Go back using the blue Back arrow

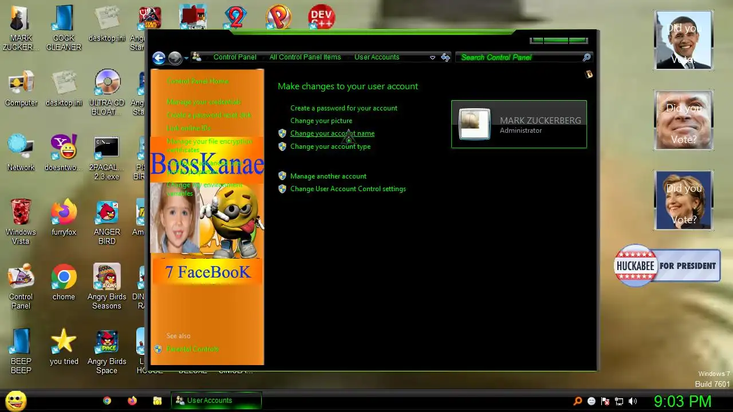[x=159, y=58]
